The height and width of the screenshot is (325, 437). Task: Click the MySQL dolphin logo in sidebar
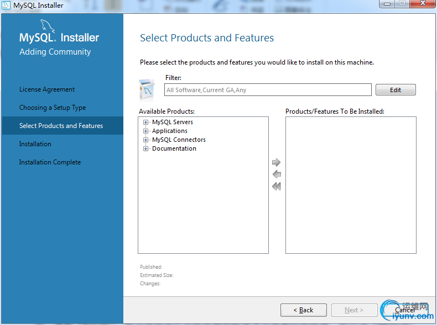point(48,26)
